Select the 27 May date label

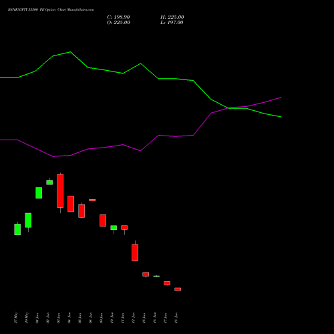point(16,318)
